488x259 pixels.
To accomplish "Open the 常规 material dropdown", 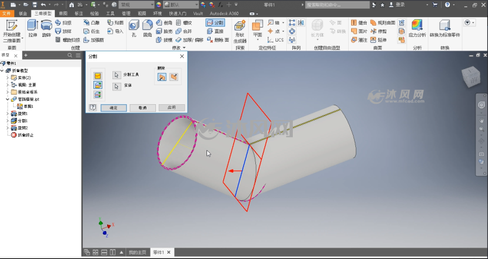I will pyautogui.click(x=152, y=5).
